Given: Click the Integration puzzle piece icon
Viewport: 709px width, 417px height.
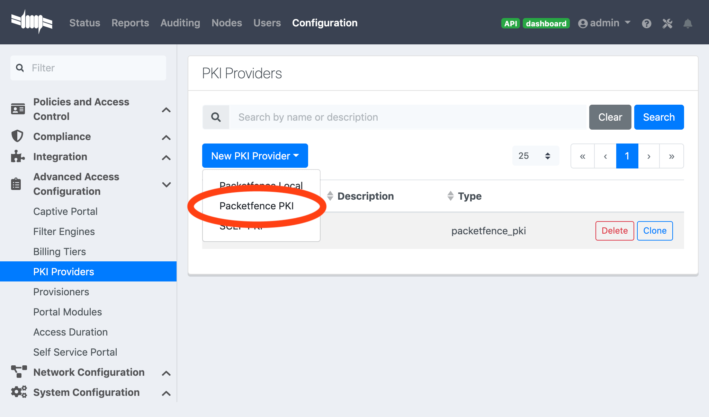Looking at the screenshot, I should coord(18,156).
